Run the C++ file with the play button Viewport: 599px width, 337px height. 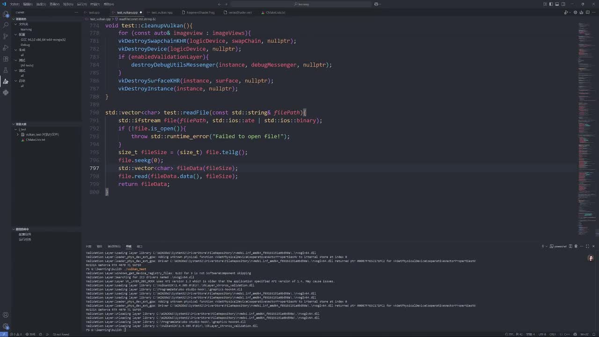(x=566, y=12)
